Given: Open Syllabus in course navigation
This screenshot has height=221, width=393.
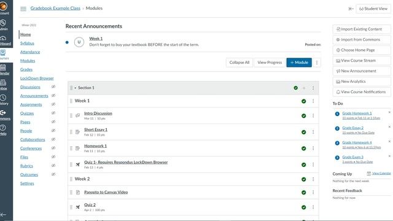Looking at the screenshot, I should point(27,44).
